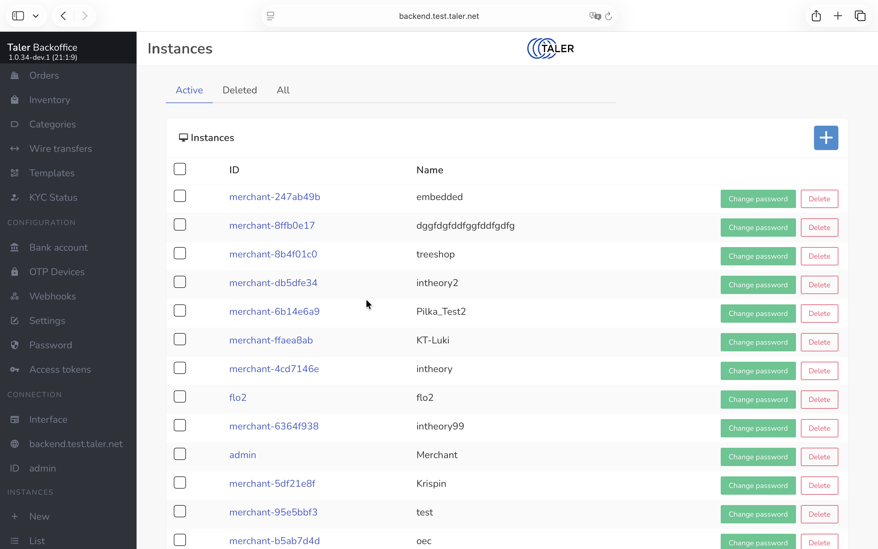Screen dimensions: 878x549
Task: Click the browser page reload icon
Action: point(609,16)
